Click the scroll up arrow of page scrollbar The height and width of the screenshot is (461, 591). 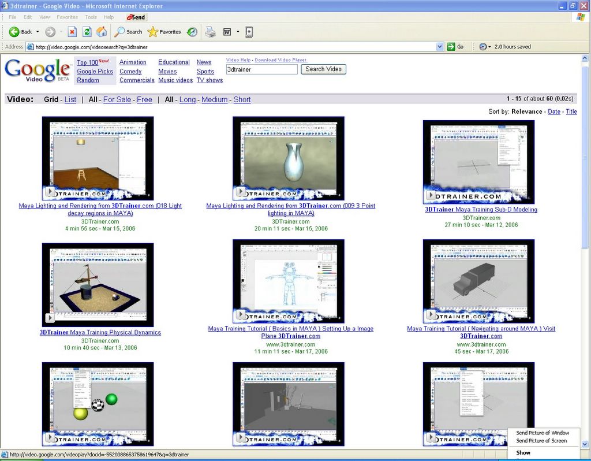pyautogui.click(x=585, y=58)
